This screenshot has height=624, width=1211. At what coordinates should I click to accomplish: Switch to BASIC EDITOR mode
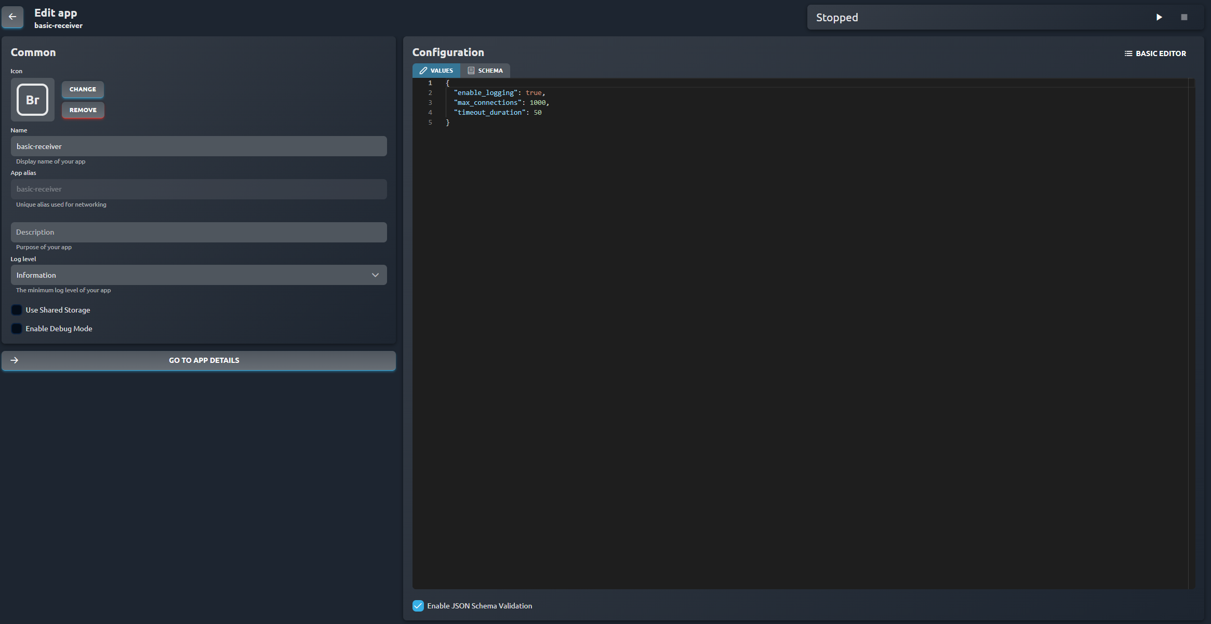tap(1155, 53)
